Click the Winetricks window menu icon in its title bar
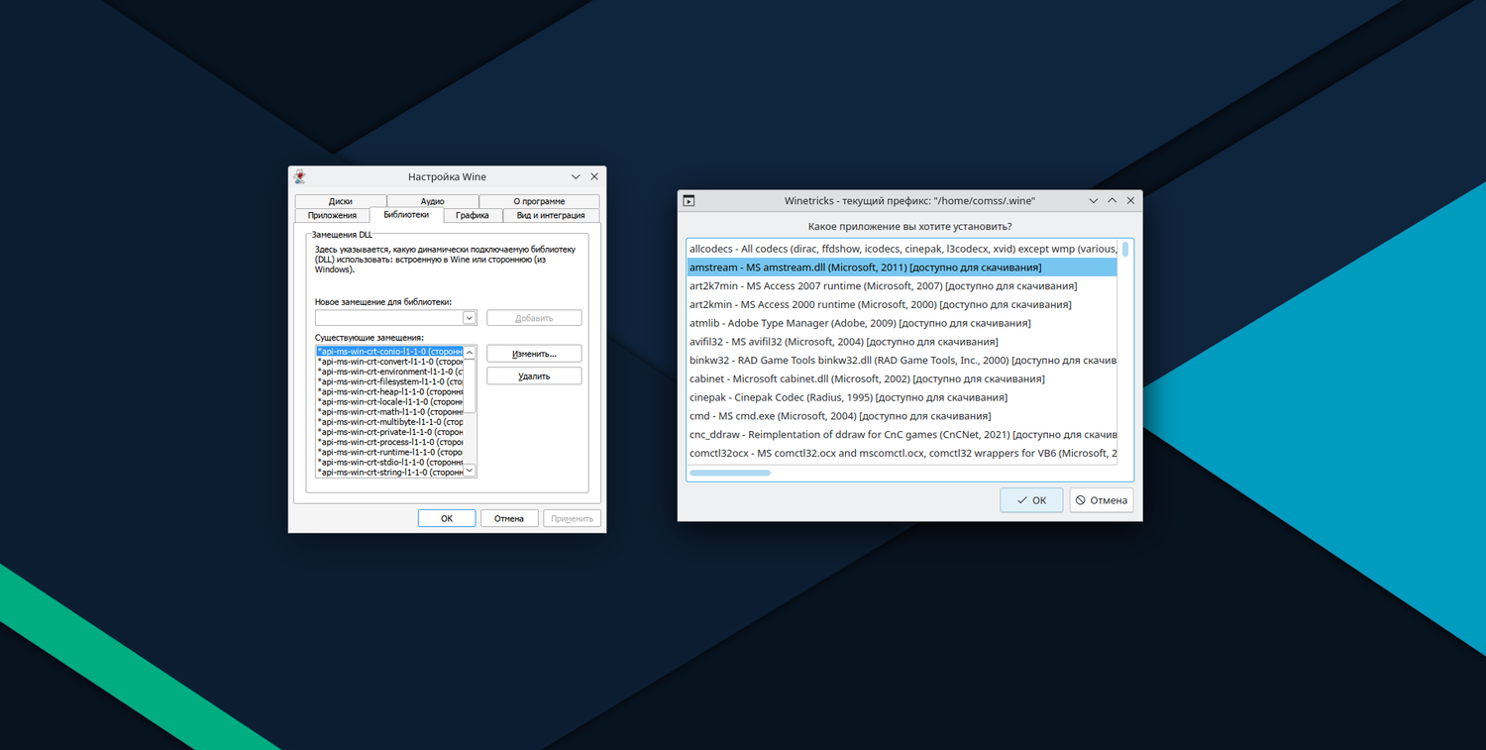 [690, 200]
